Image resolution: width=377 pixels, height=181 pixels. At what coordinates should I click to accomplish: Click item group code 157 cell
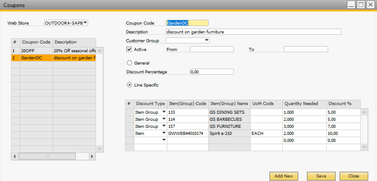pos(188,126)
